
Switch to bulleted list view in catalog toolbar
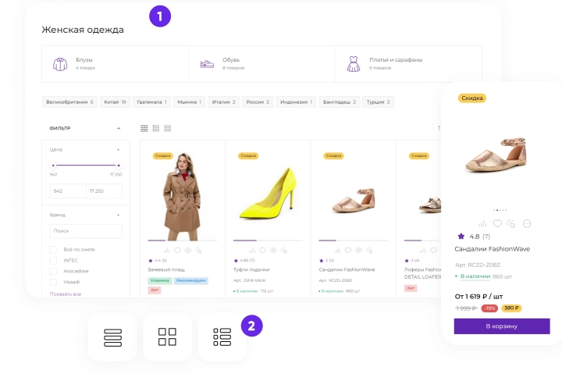tap(156, 128)
